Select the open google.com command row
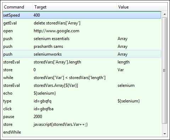The width and height of the screenshot is (170, 140). tap(82, 31)
